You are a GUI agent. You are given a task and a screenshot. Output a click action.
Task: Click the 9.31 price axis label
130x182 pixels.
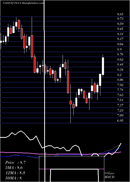click(120, 34)
